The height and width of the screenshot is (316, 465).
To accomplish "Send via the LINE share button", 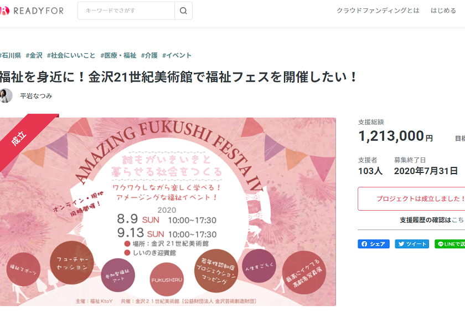I will pyautogui.click(x=450, y=244).
